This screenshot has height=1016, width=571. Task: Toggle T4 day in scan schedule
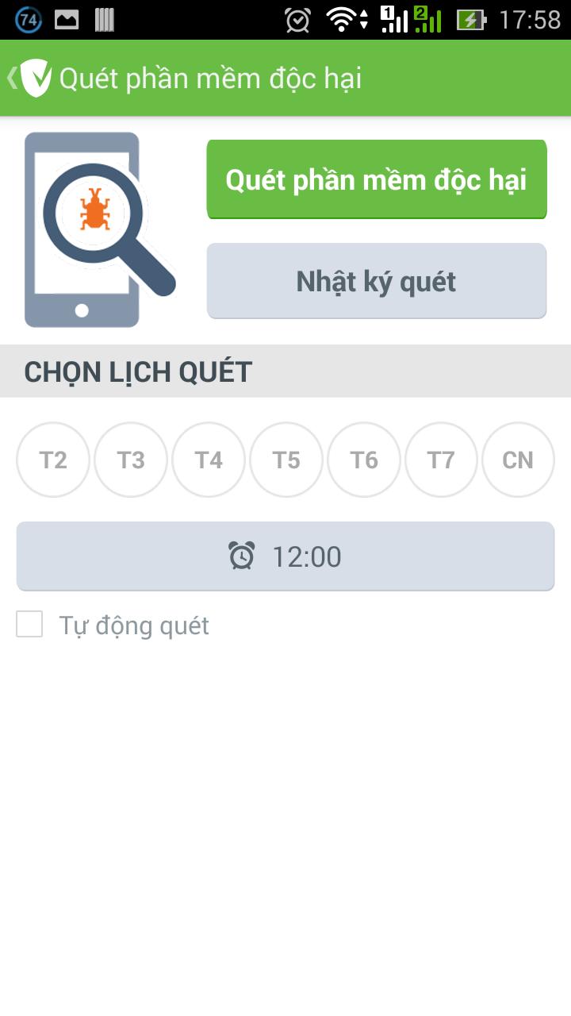tap(209, 460)
